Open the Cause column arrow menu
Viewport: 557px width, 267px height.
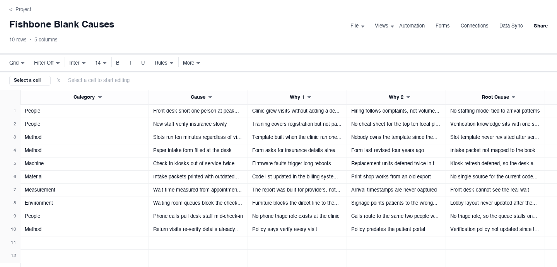tap(210, 98)
